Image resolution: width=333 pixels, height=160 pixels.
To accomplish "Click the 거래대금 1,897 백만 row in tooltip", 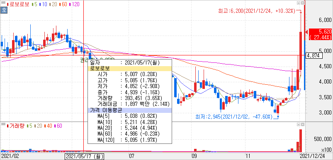I will pyautogui.click(x=129, y=104).
